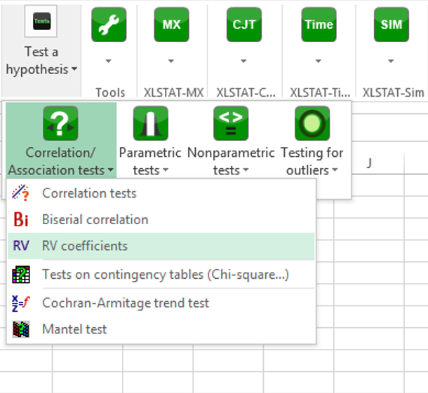Click the Mantel test cube icon
This screenshot has width=428, height=393.
click(x=21, y=329)
